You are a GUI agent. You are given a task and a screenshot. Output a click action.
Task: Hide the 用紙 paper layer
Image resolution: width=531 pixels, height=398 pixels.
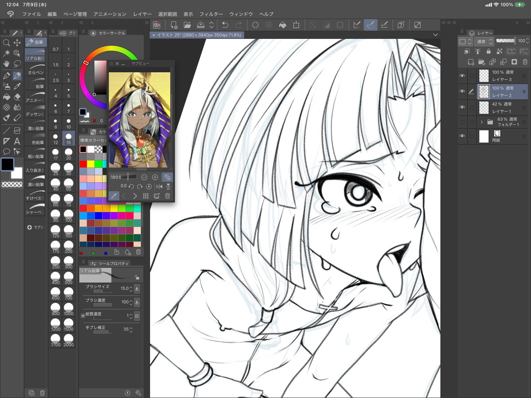[462, 136]
